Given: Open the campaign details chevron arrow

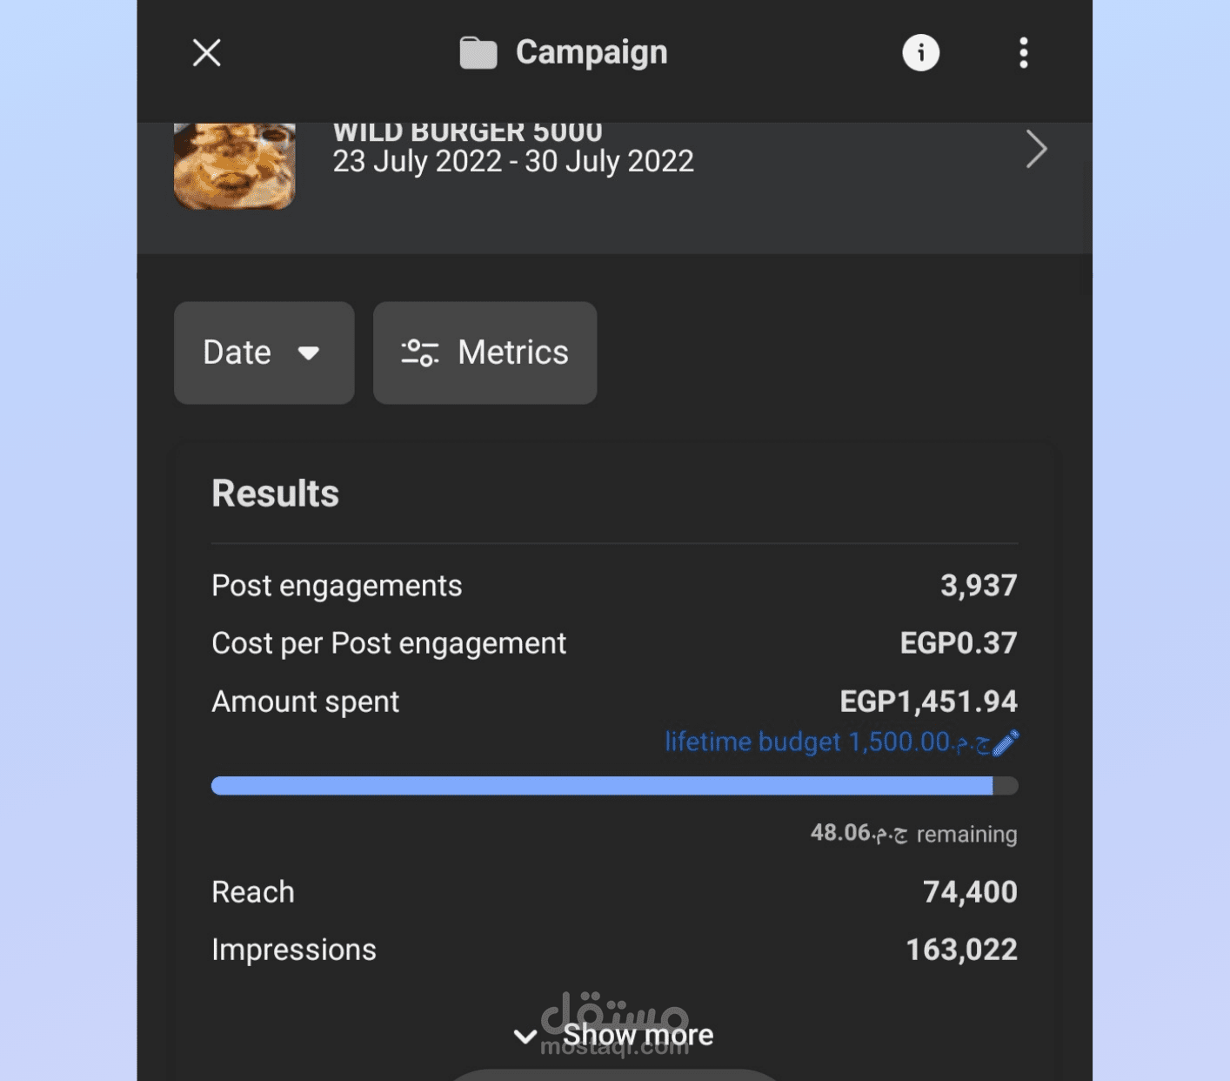Looking at the screenshot, I should pyautogui.click(x=1035, y=150).
